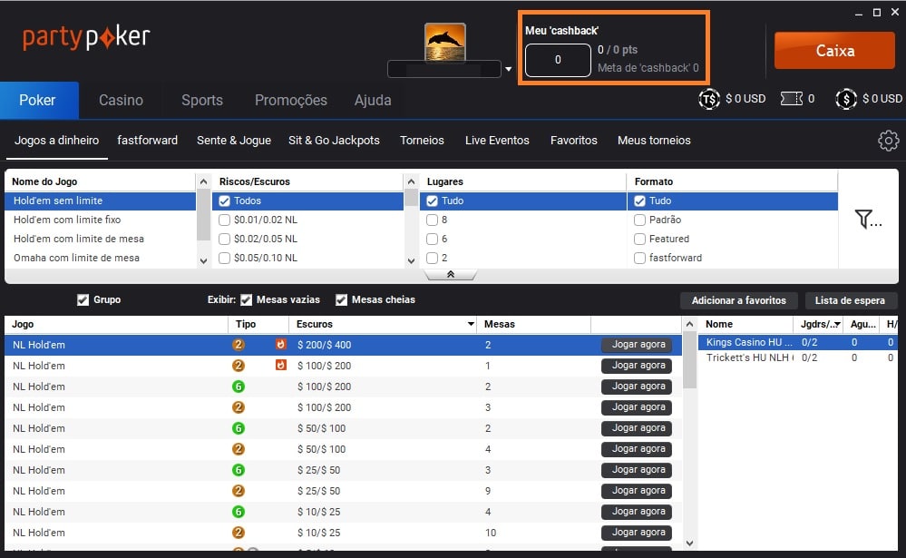Switch to the Poker tab
906x558 pixels.
(x=37, y=100)
